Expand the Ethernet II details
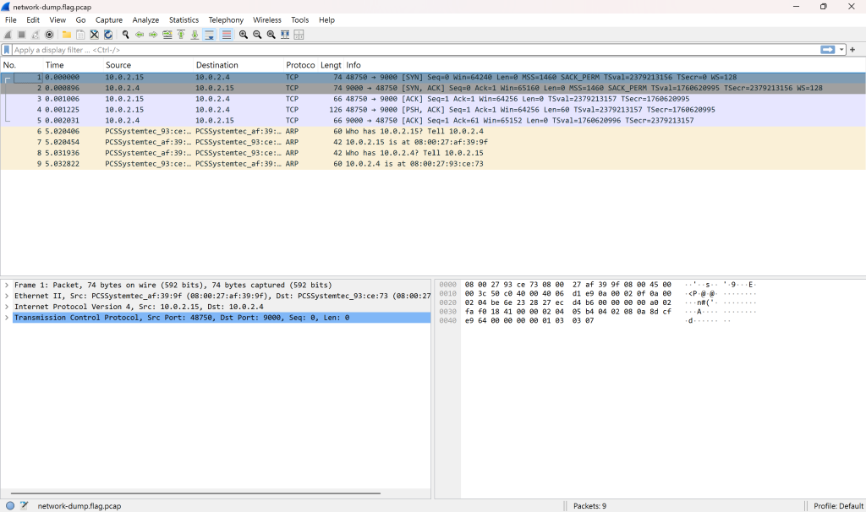This screenshot has height=512, width=866. click(x=7, y=297)
